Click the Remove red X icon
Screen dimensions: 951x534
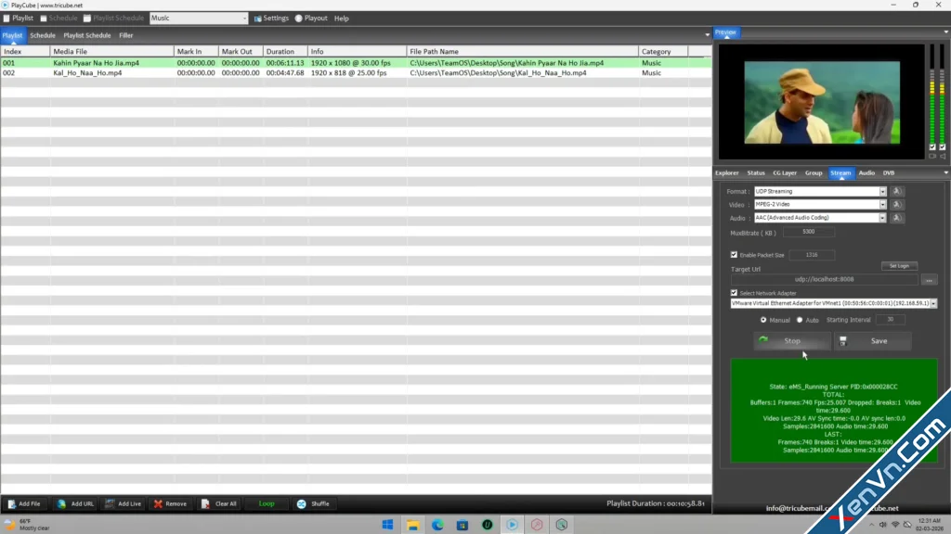pos(158,503)
